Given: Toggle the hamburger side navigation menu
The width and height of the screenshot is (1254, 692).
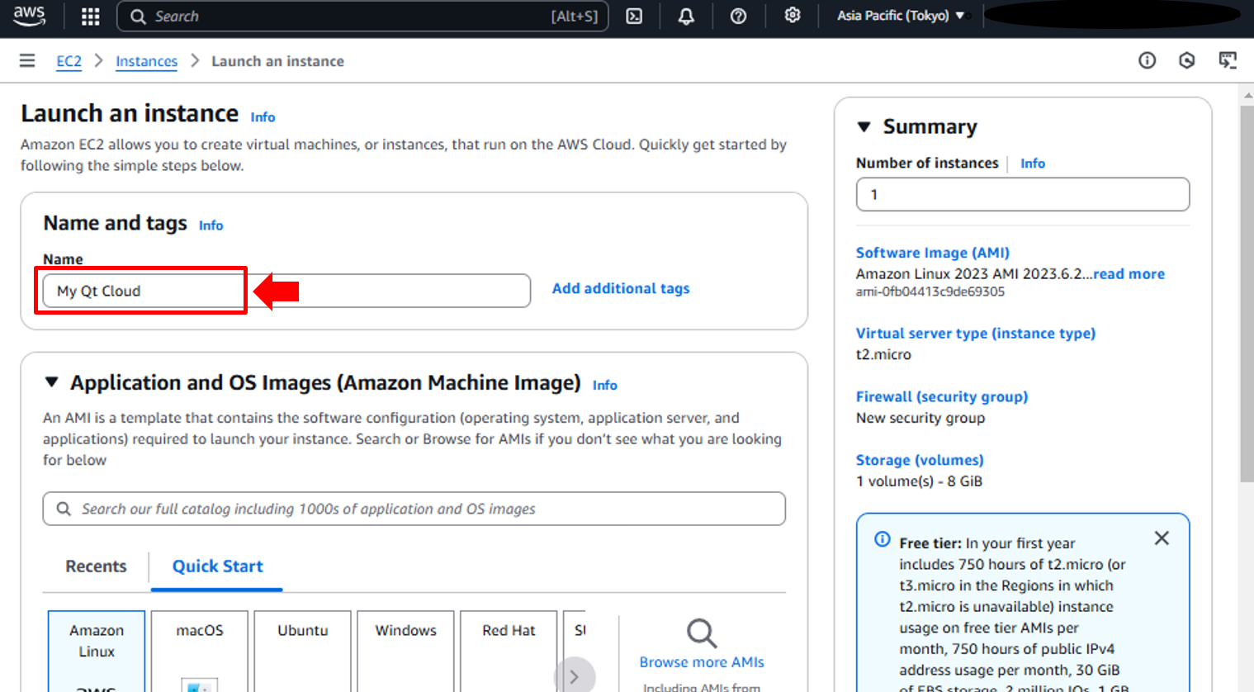Looking at the screenshot, I should coord(27,61).
